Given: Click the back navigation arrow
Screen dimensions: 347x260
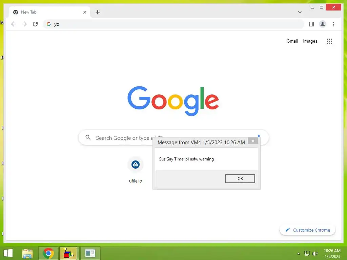Looking at the screenshot, I should tap(14, 24).
